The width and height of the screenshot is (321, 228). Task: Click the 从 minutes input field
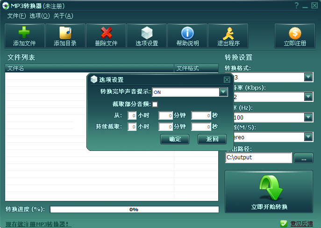tap(165, 115)
